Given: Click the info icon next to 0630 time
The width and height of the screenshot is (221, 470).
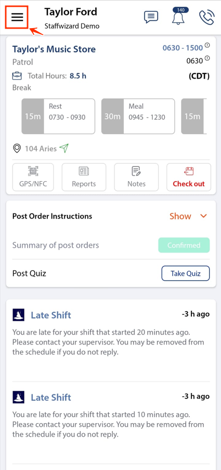Looking at the screenshot, I should 207,58.
